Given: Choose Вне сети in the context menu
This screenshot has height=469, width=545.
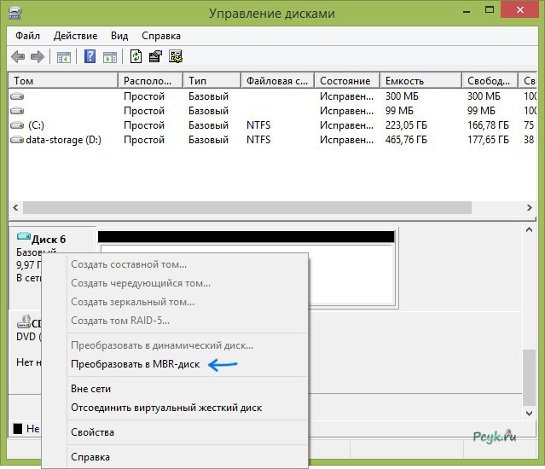Looking at the screenshot, I should tap(90, 389).
